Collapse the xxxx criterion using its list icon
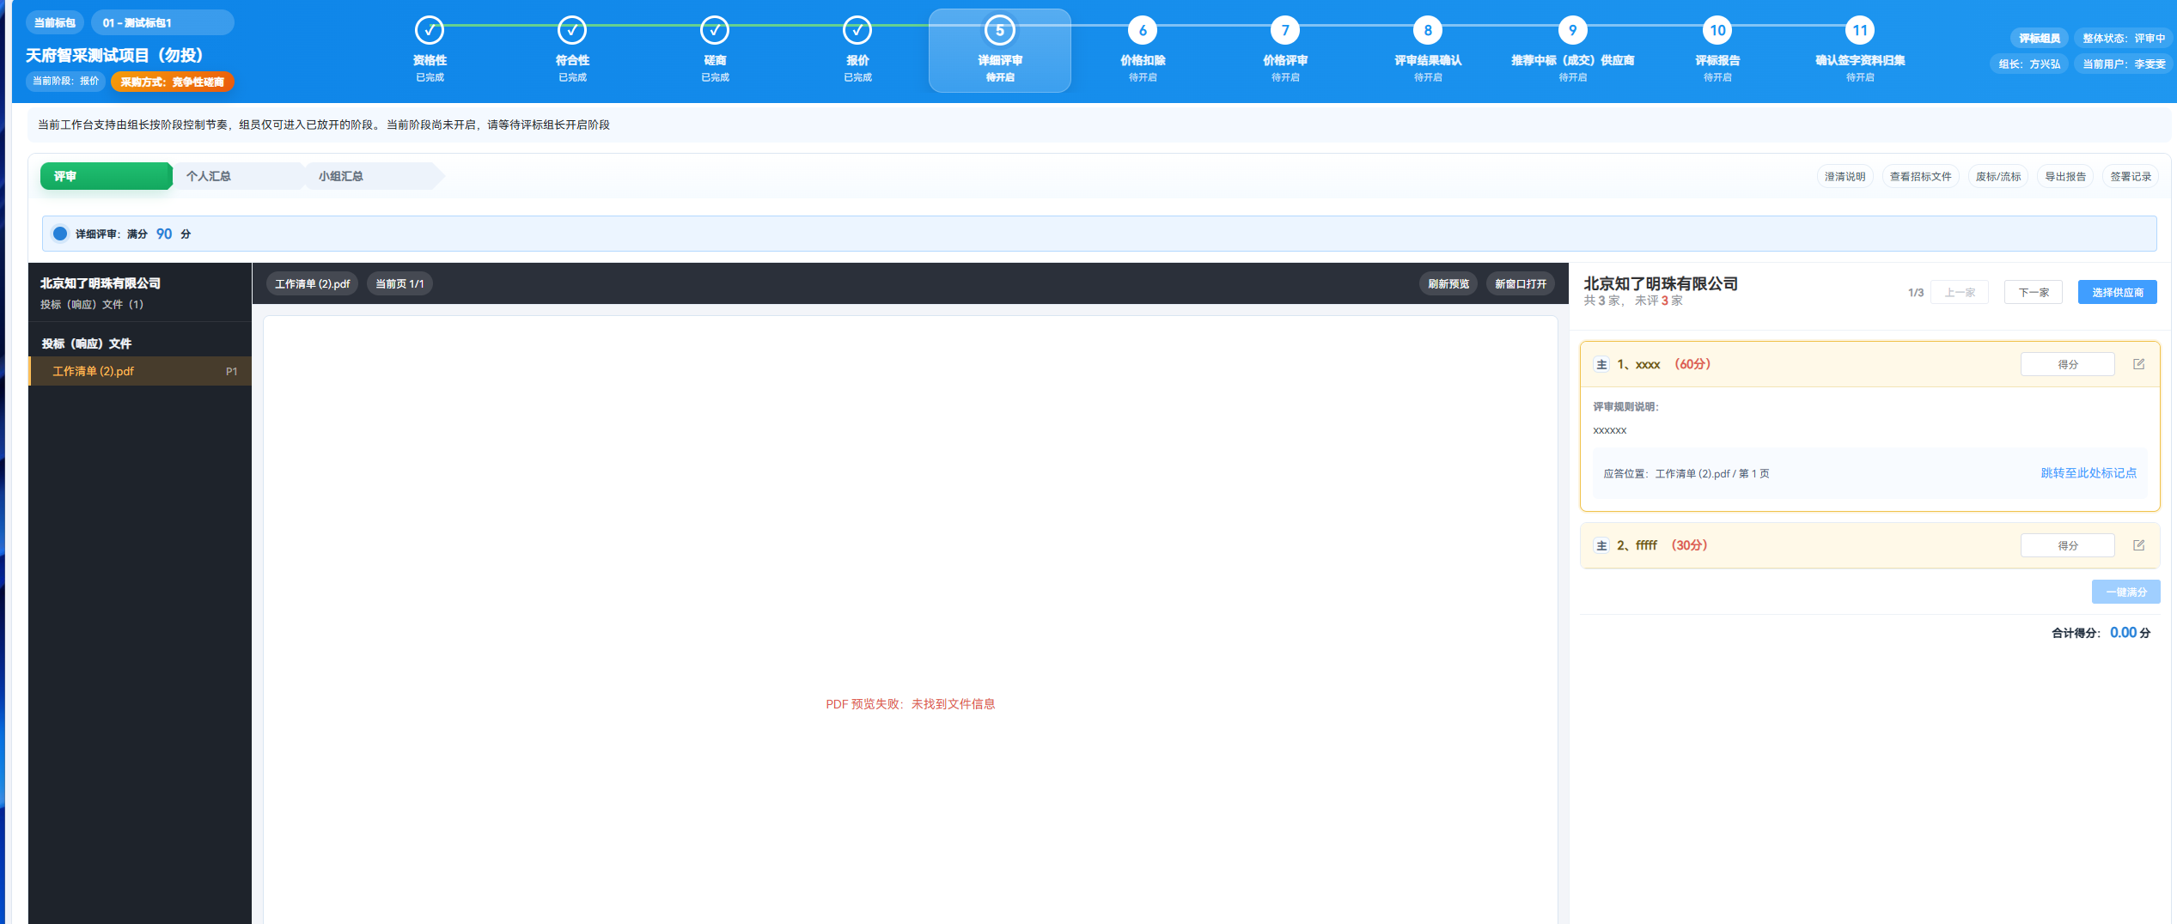2177x924 pixels. 1601,365
